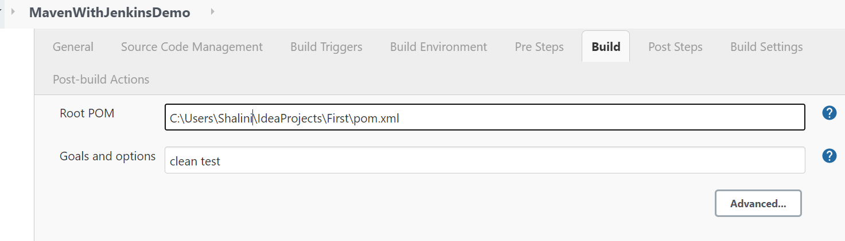Open the MavenWithJenkinsDemo breadcrumb link
The height and width of the screenshot is (241, 845).
click(110, 12)
